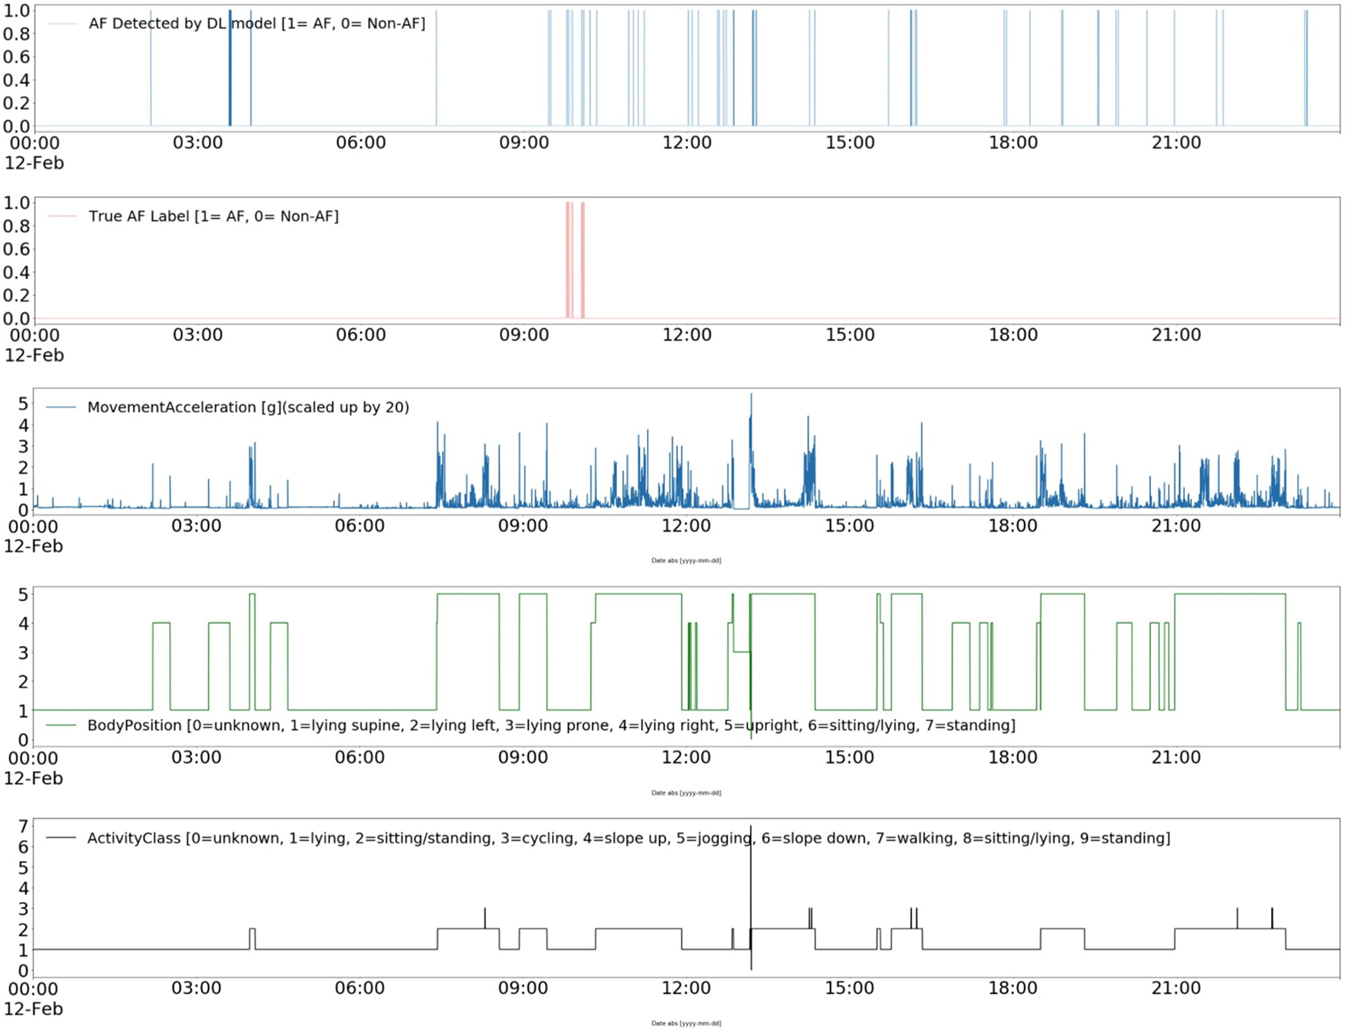Click the 06:00 tick label under the MovementAcceleration chart
The width and height of the screenshot is (1347, 1031).
pyautogui.click(x=360, y=526)
